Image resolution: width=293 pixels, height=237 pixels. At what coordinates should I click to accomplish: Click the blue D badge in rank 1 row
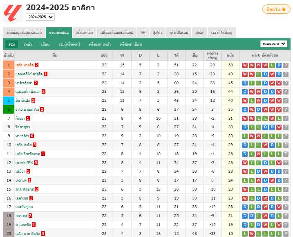point(279,65)
